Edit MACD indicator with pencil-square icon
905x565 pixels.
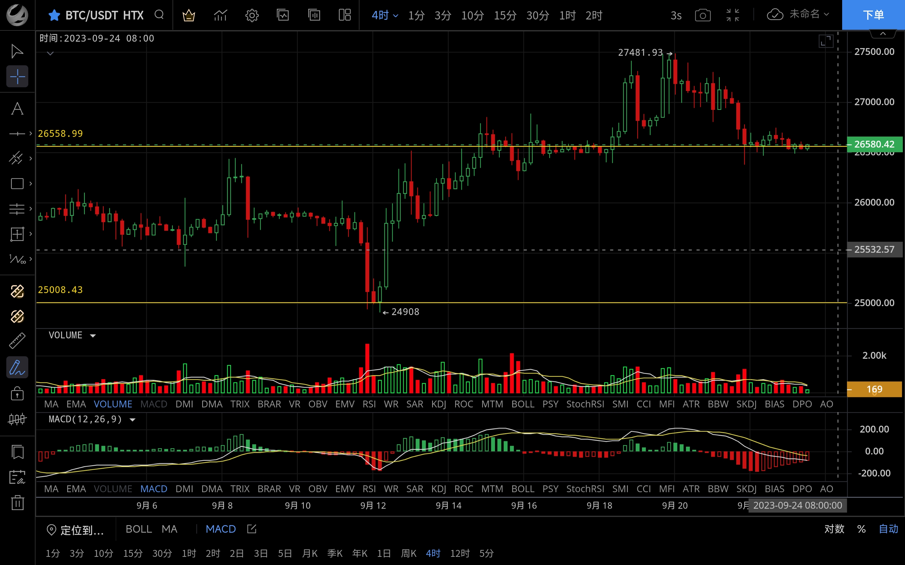(x=252, y=529)
